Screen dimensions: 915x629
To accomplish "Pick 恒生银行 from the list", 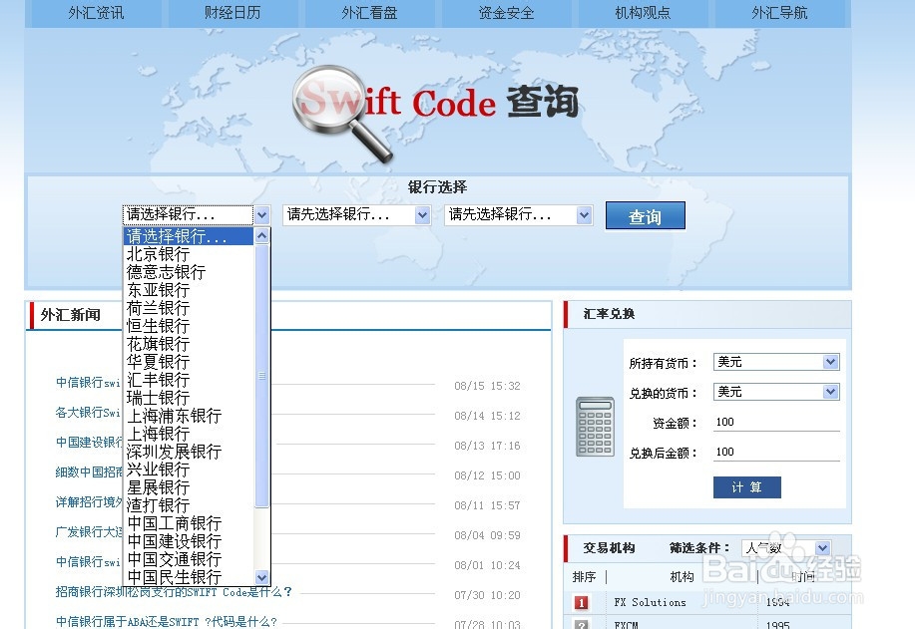I will (x=189, y=326).
